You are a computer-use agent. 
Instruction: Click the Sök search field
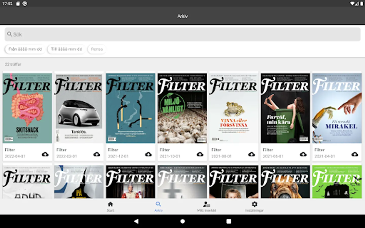182,34
